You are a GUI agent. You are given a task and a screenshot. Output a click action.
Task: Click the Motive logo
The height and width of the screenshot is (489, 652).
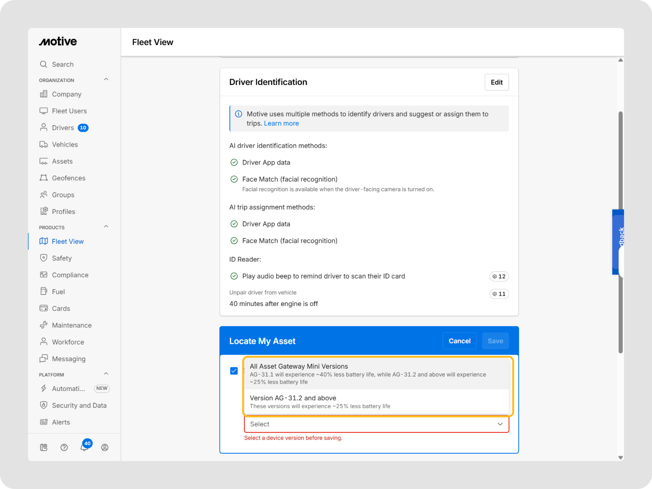[58, 41]
